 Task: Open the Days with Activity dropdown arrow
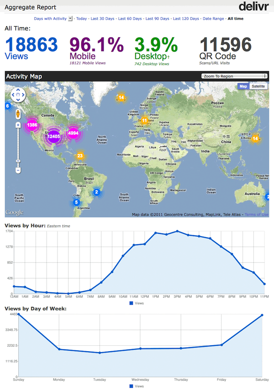(x=70, y=18)
